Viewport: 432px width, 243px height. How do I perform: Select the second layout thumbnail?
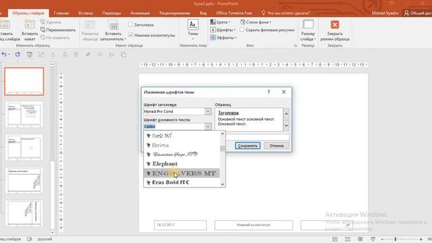24,114
